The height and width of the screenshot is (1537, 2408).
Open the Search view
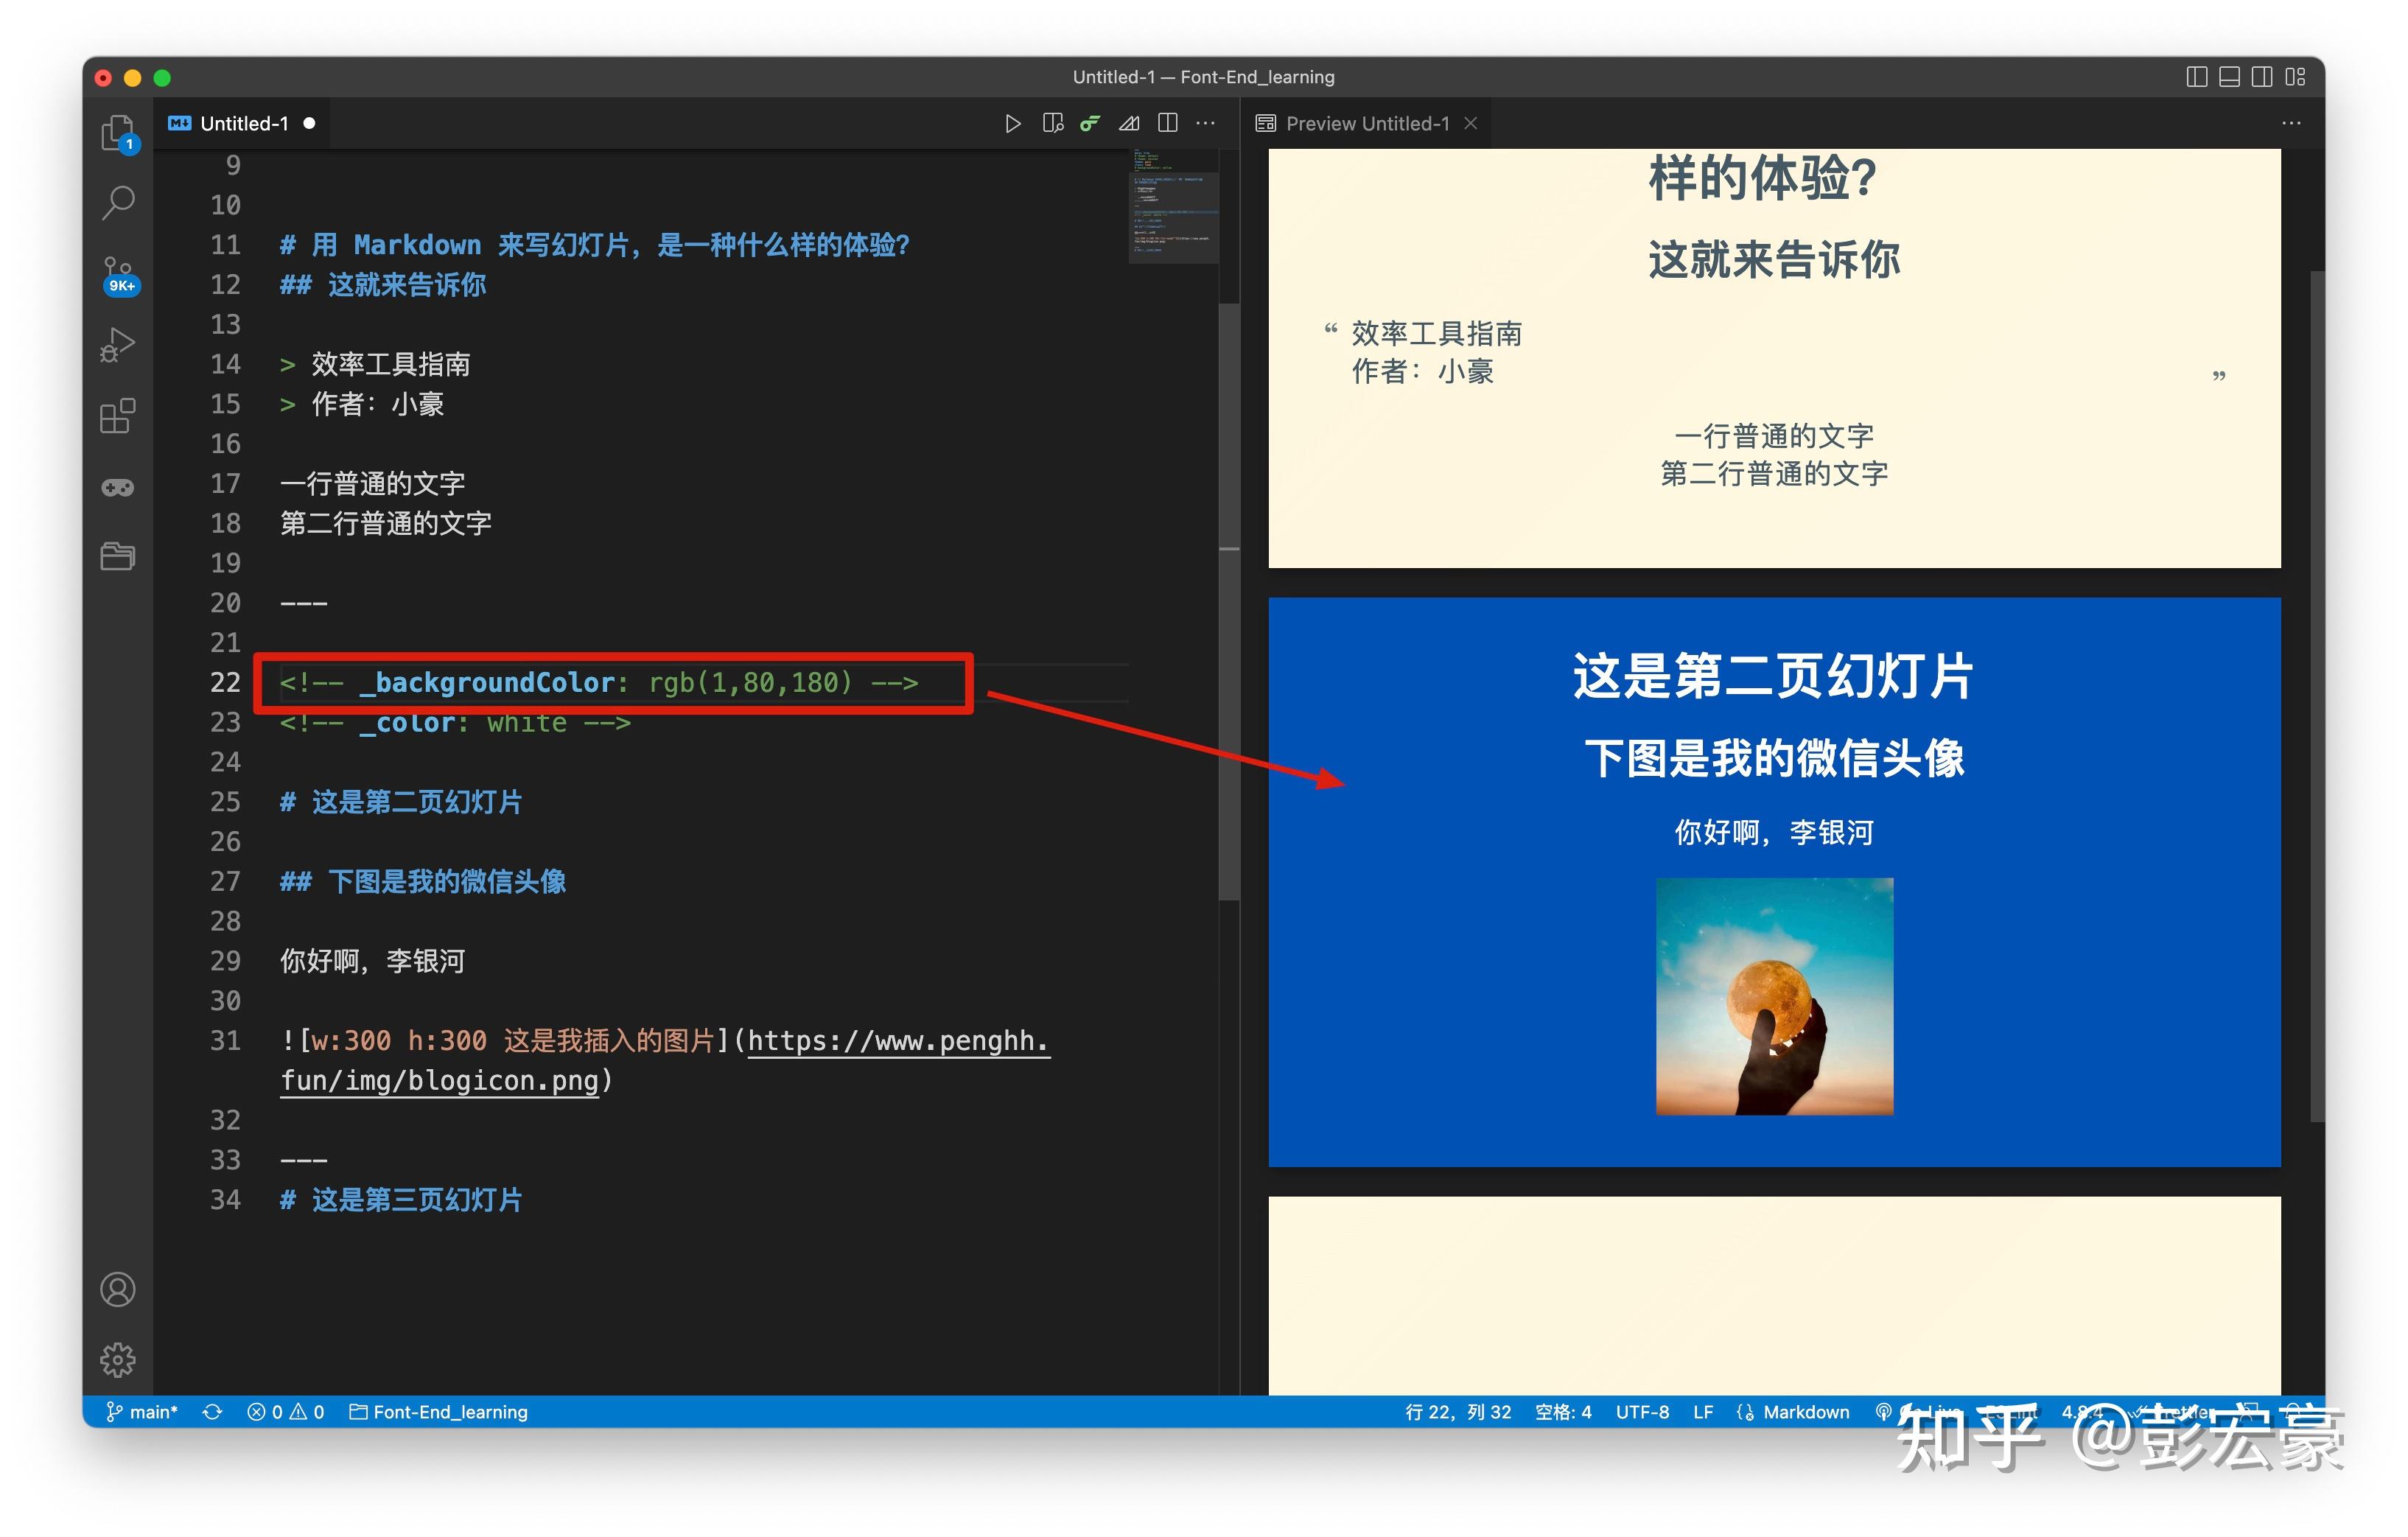(x=119, y=202)
